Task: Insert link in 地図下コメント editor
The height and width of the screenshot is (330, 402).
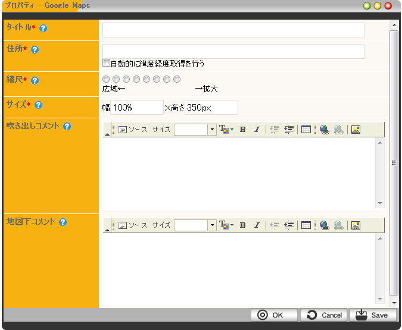Action: 325,225
